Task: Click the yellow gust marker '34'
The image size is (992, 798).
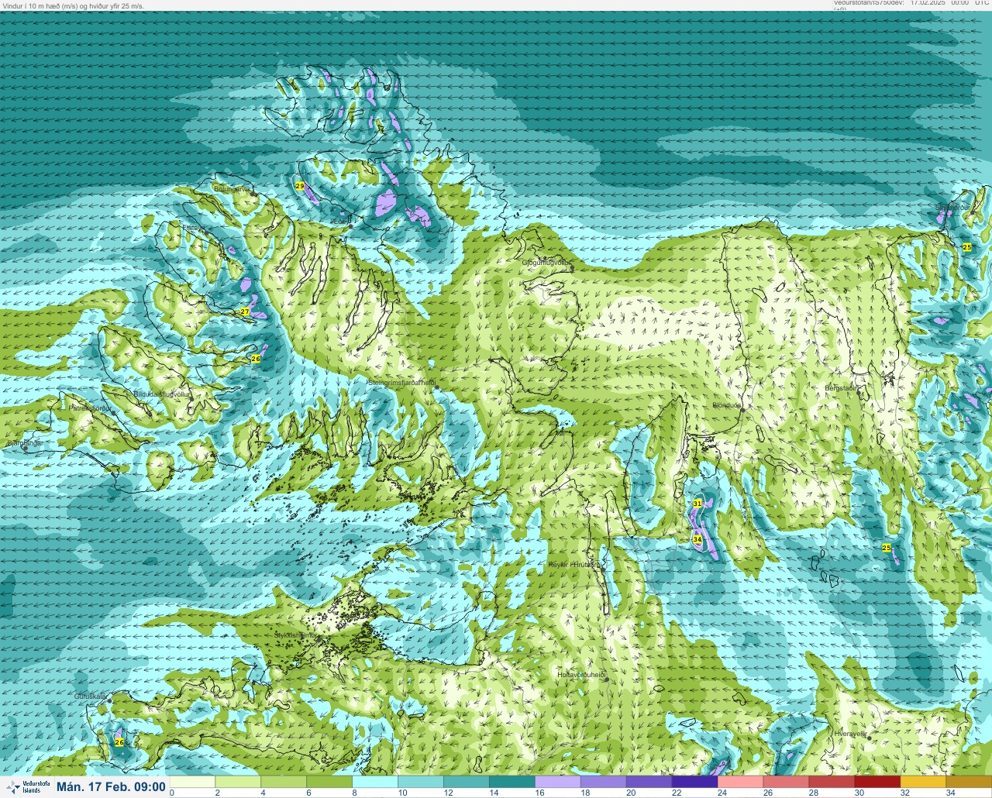Action: coord(697,539)
